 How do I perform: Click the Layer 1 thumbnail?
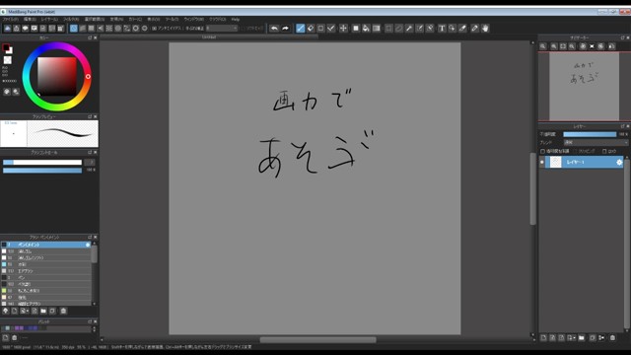coord(555,162)
